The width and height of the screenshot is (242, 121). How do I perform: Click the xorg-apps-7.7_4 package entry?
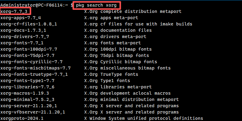(20, 18)
